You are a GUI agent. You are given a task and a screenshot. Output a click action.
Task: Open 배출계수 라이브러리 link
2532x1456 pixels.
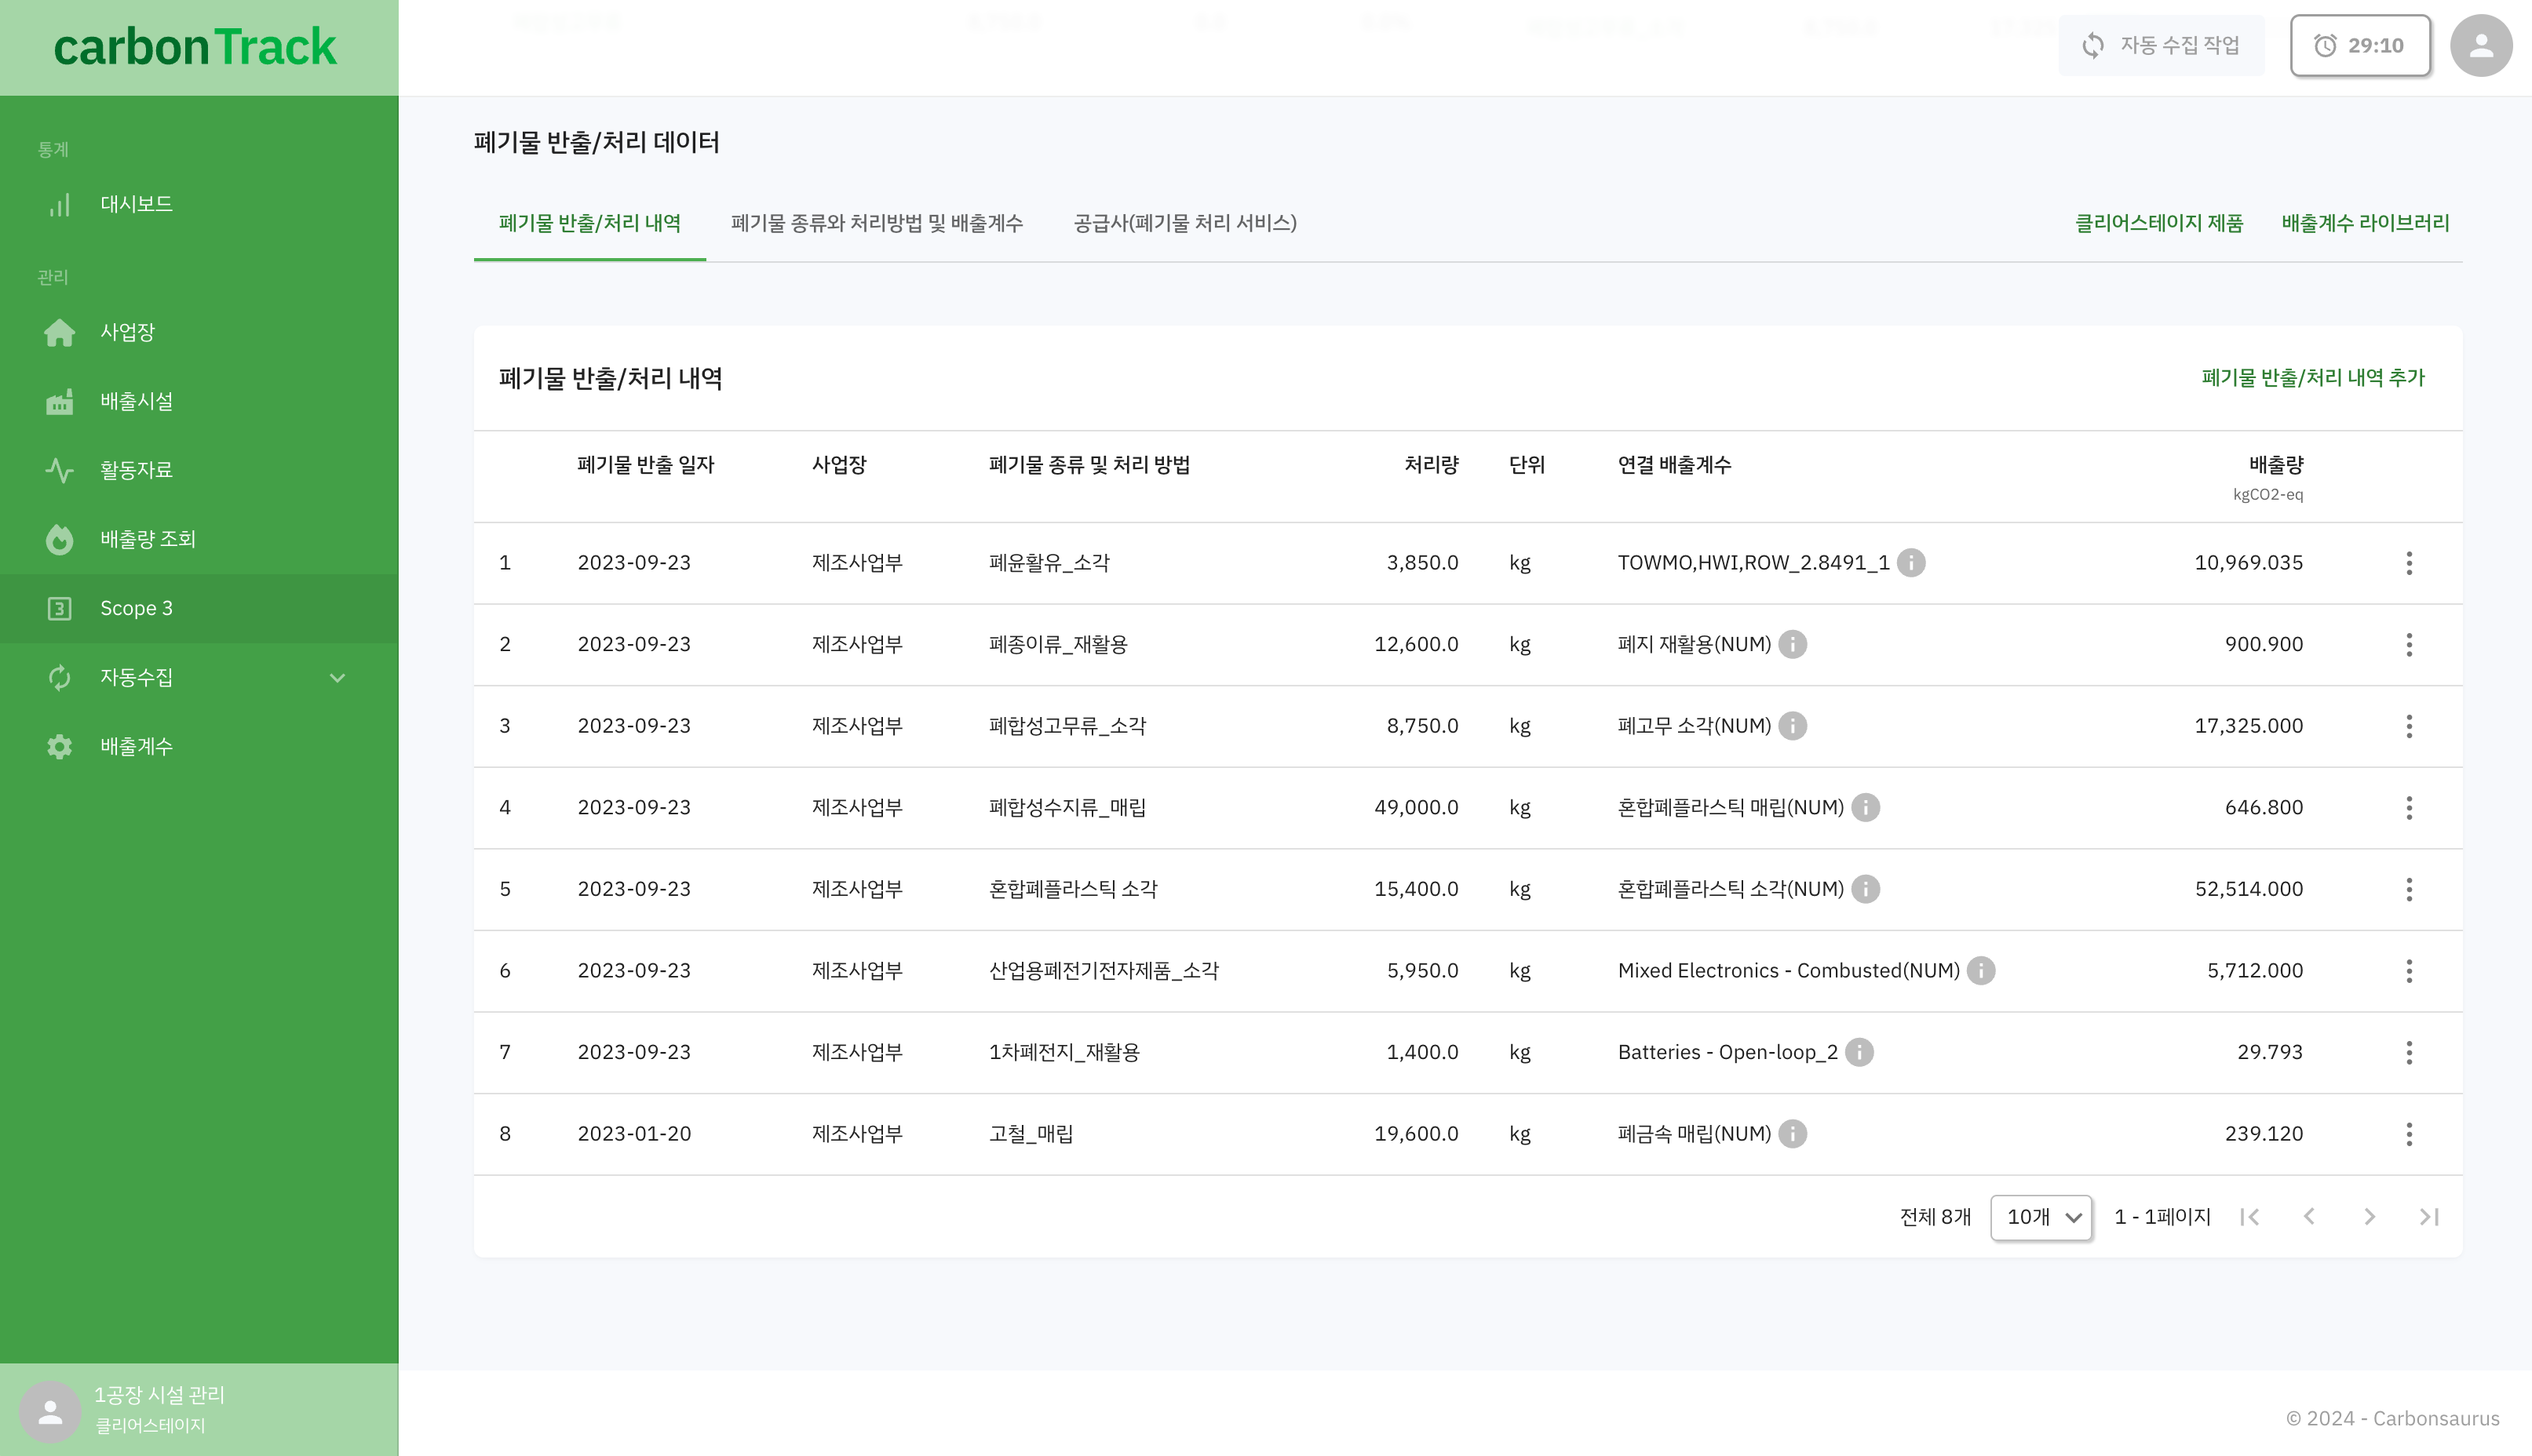pyautogui.click(x=2365, y=222)
